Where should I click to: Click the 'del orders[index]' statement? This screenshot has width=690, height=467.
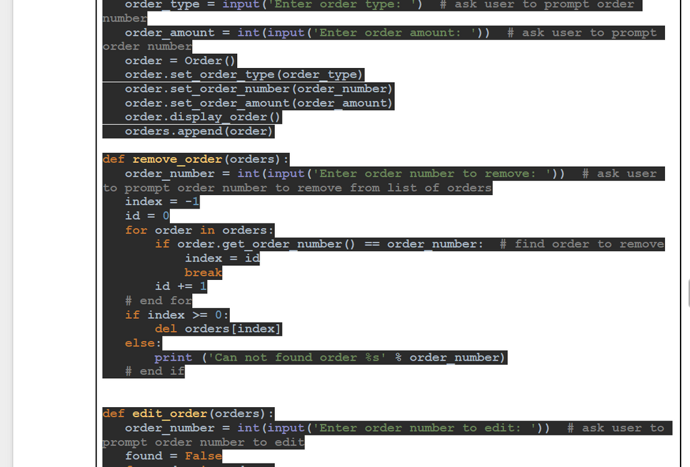pyautogui.click(x=218, y=329)
